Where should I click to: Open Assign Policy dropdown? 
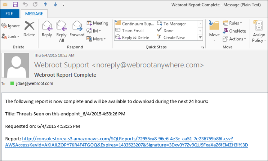[x=259, y=31]
